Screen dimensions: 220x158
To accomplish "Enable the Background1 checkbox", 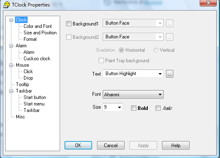I will [x=69, y=23].
